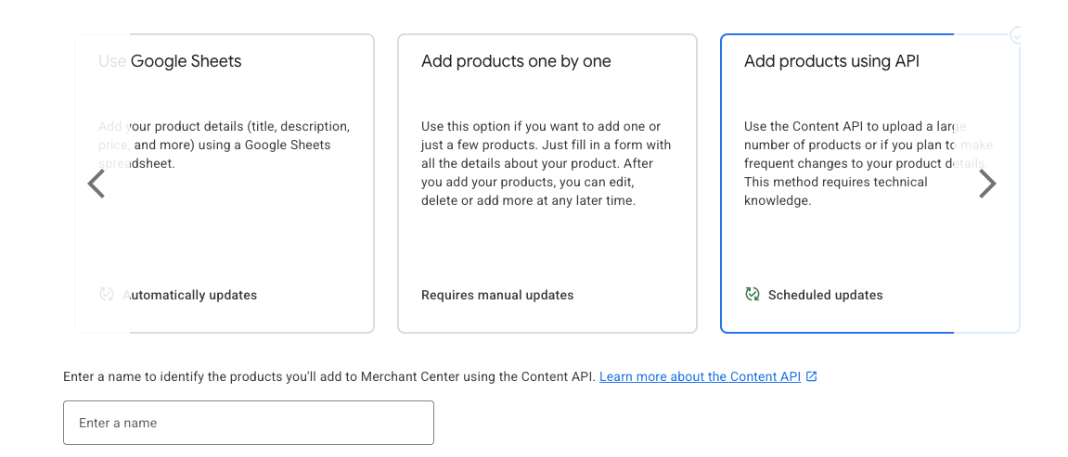Click the Add products one by one heading

[x=516, y=61]
